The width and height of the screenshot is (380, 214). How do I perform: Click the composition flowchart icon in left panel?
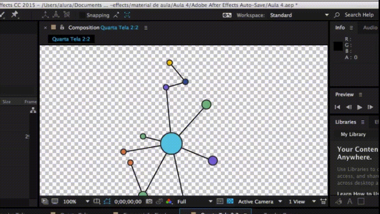(33, 110)
